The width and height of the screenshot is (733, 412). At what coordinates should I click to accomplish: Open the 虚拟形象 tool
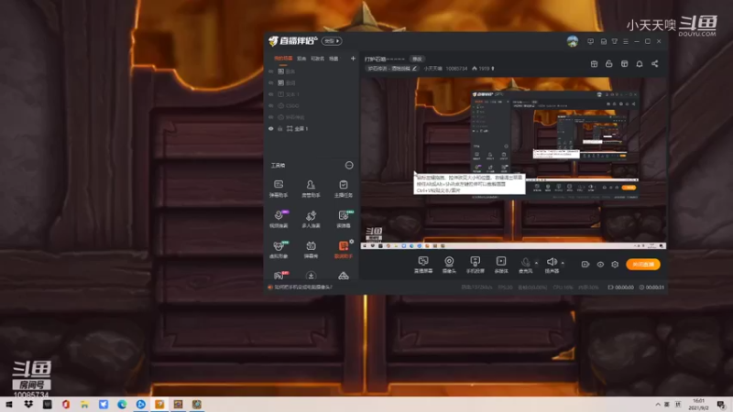279,250
